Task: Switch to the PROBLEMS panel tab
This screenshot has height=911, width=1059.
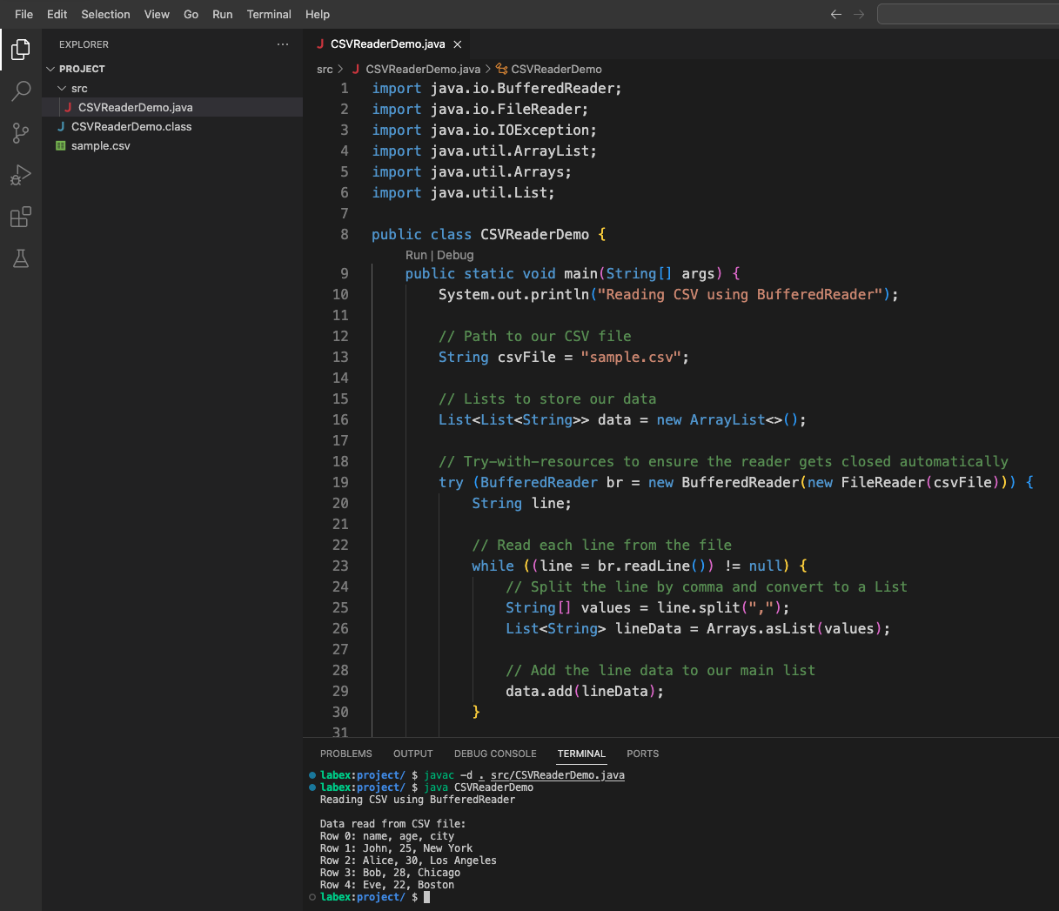Action: click(x=345, y=754)
